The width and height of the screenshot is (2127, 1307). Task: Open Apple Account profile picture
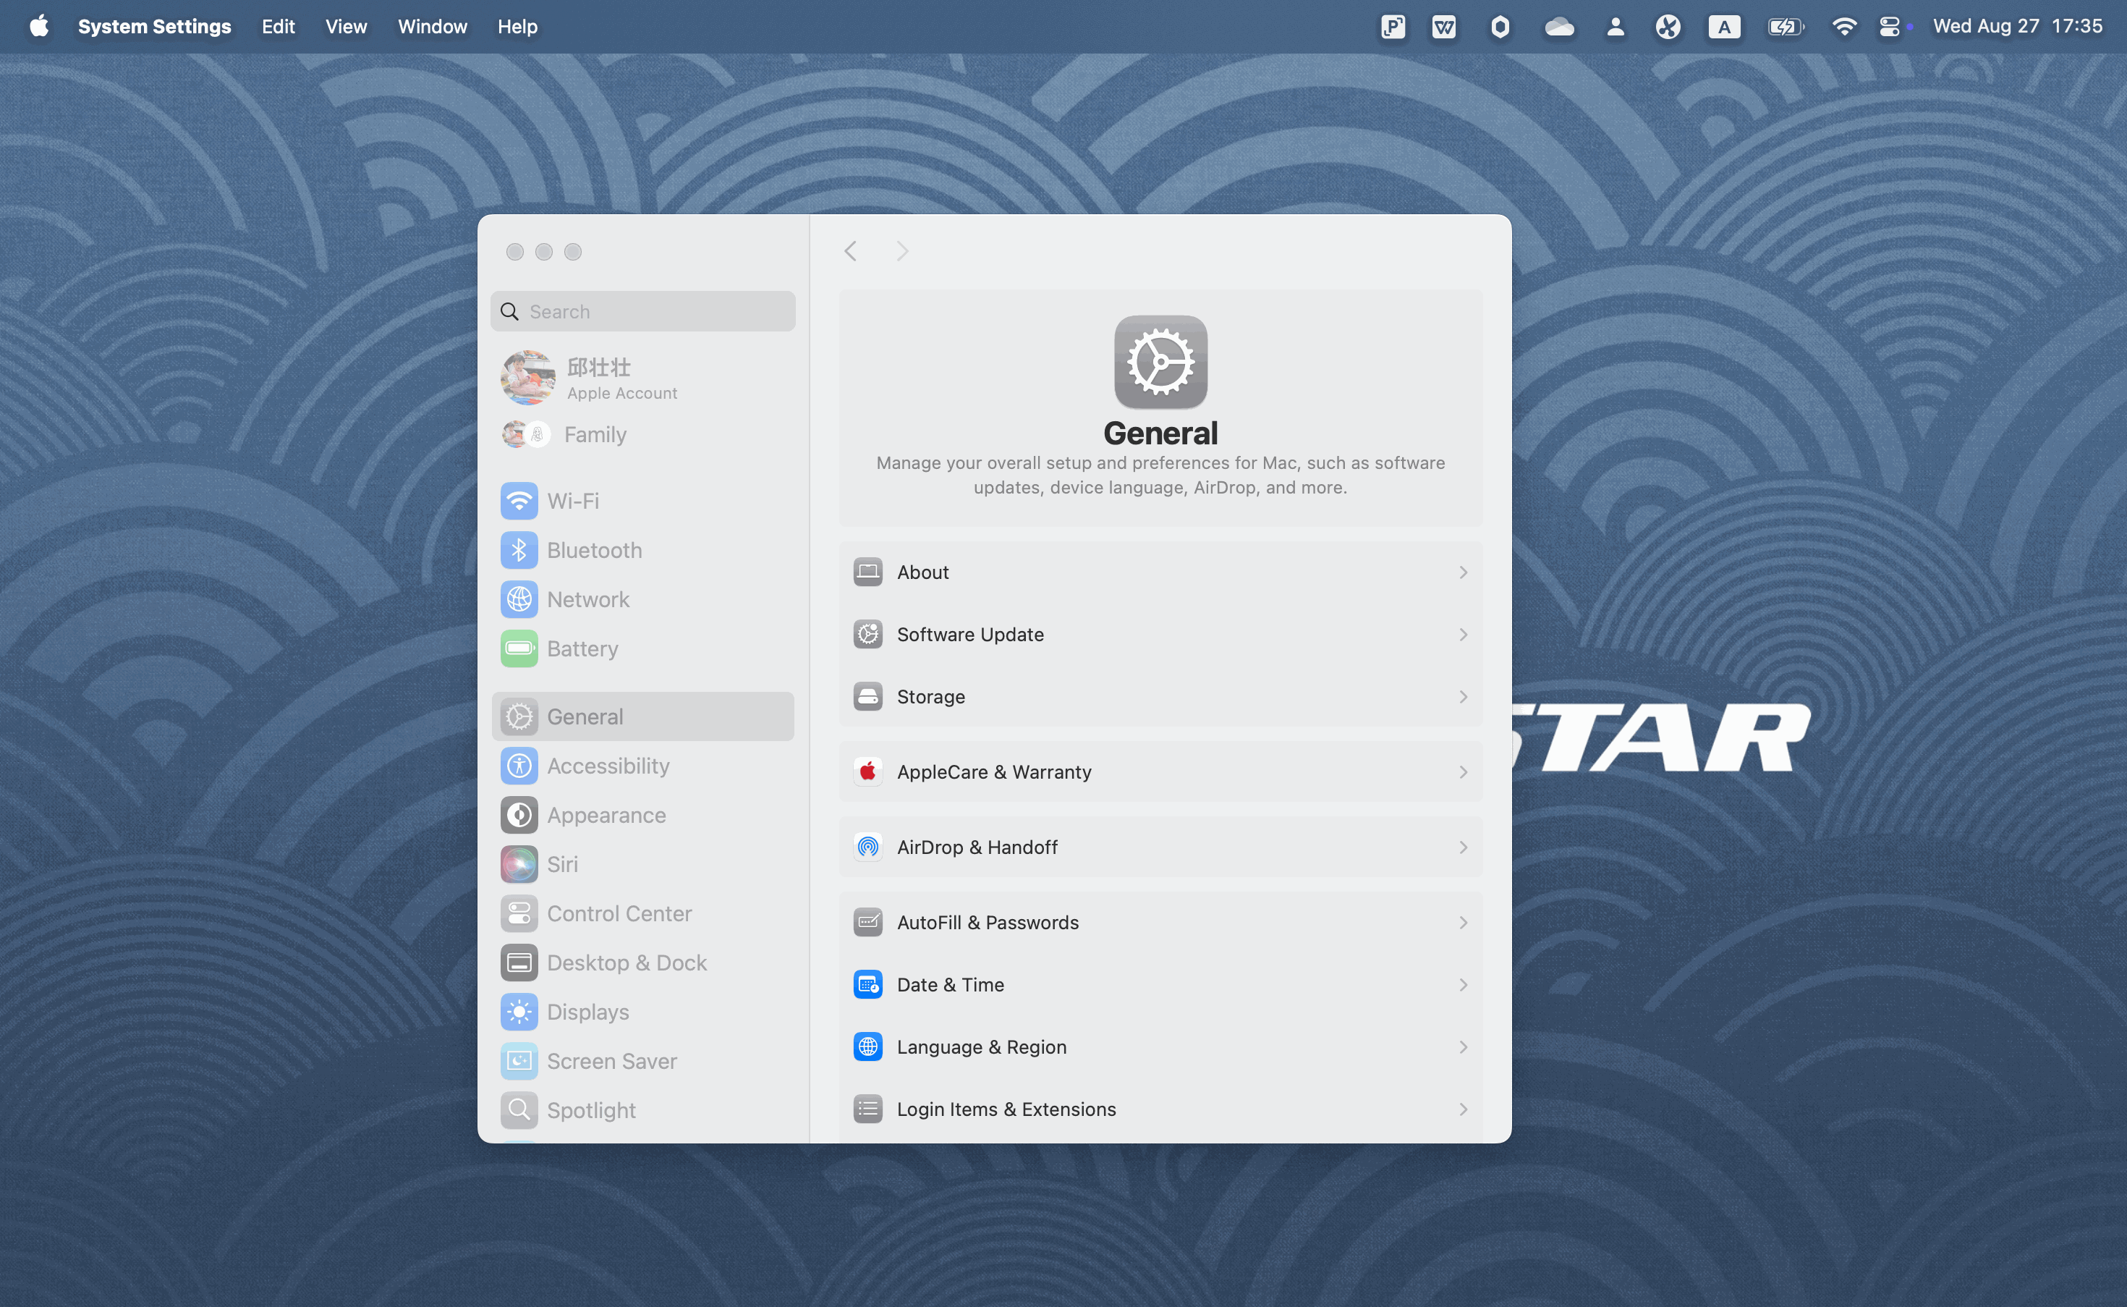click(528, 378)
